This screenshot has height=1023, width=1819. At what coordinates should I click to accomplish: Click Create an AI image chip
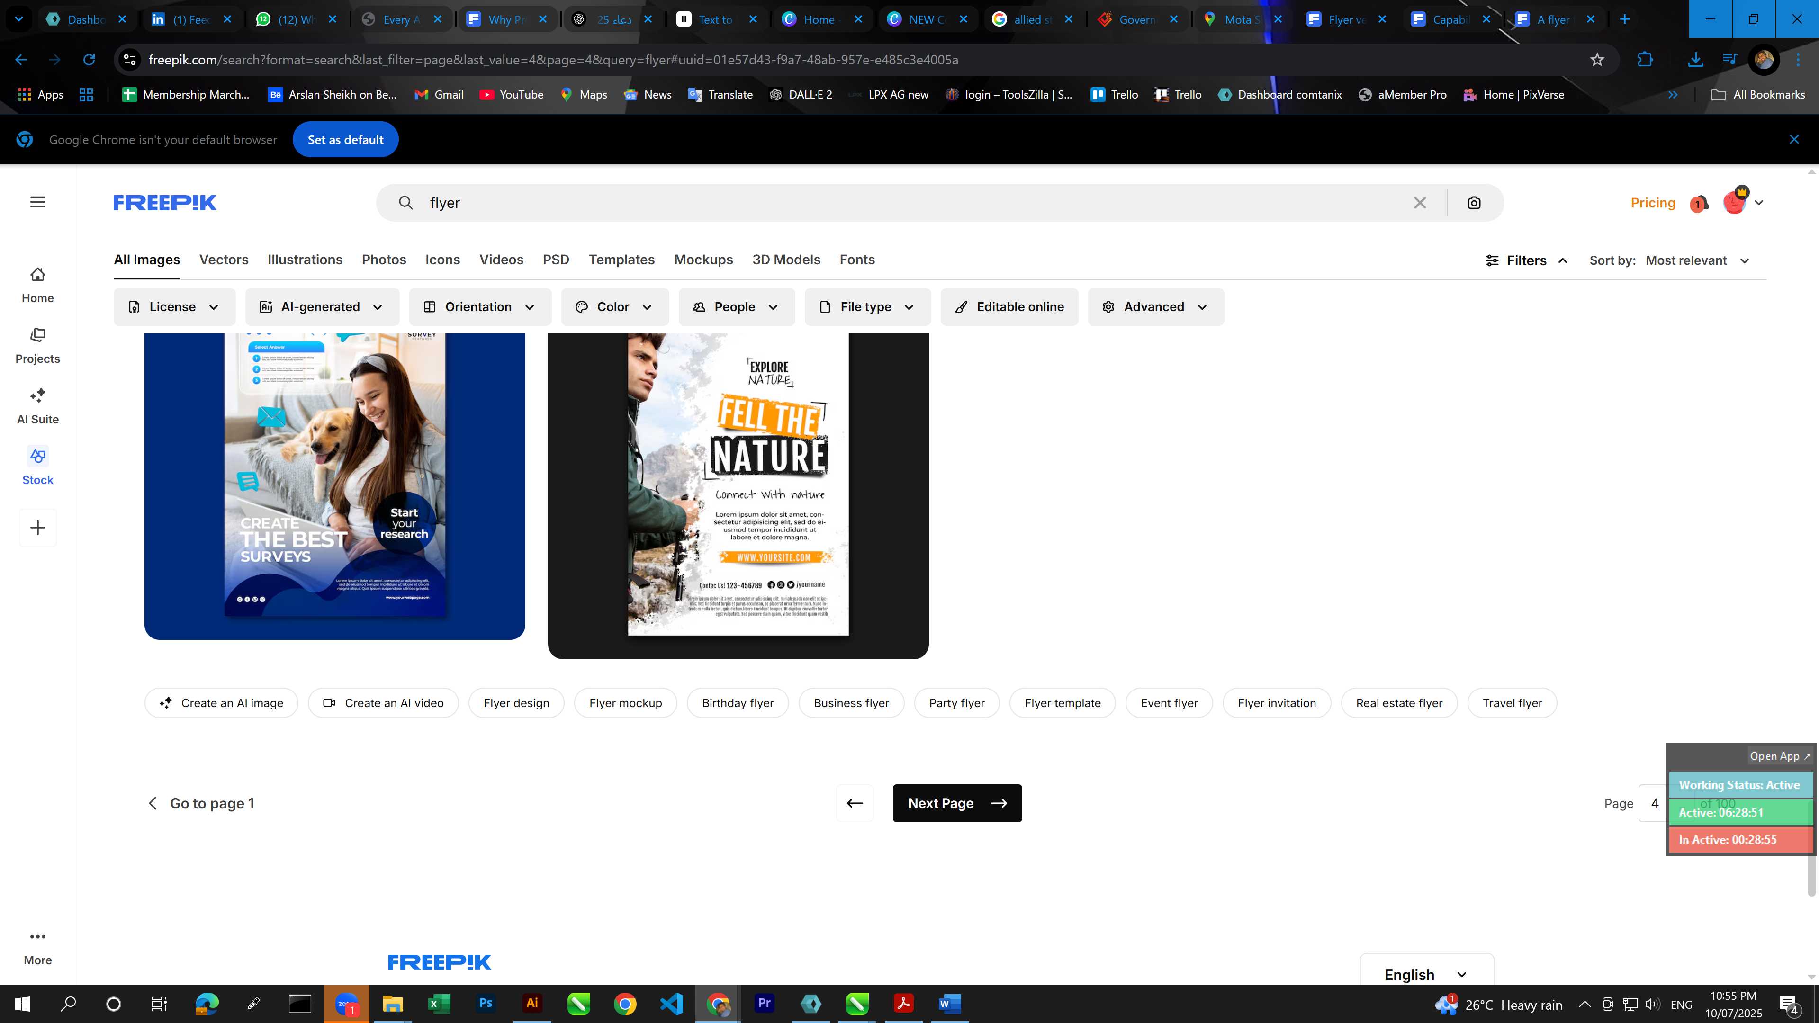[221, 702]
